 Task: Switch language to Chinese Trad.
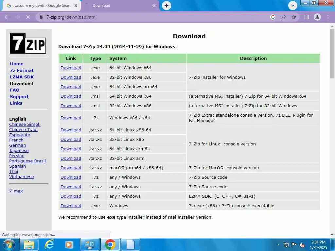pos(23,129)
